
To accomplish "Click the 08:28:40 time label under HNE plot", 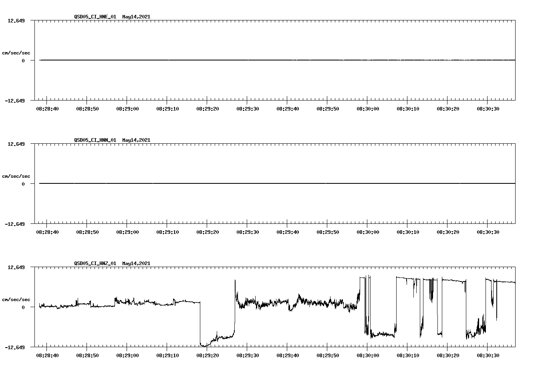I will tap(47, 108).
